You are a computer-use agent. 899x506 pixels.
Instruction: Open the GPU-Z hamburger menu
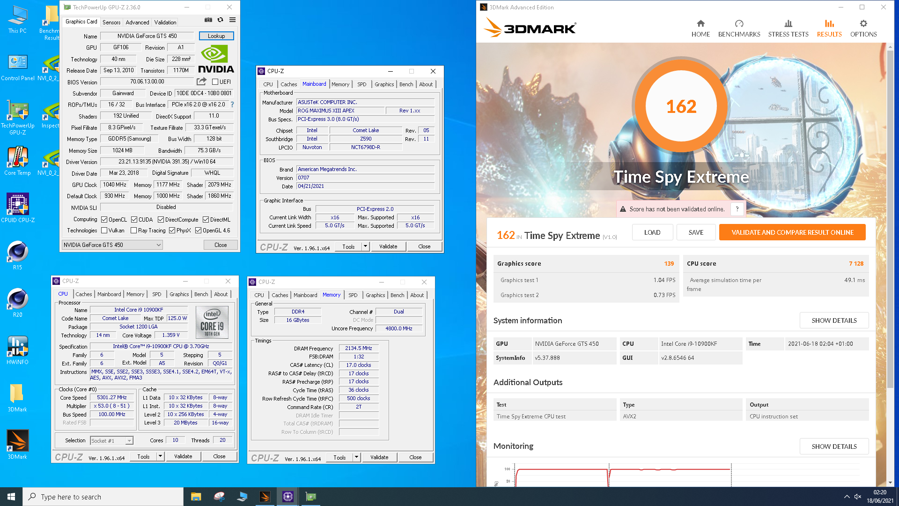click(232, 20)
